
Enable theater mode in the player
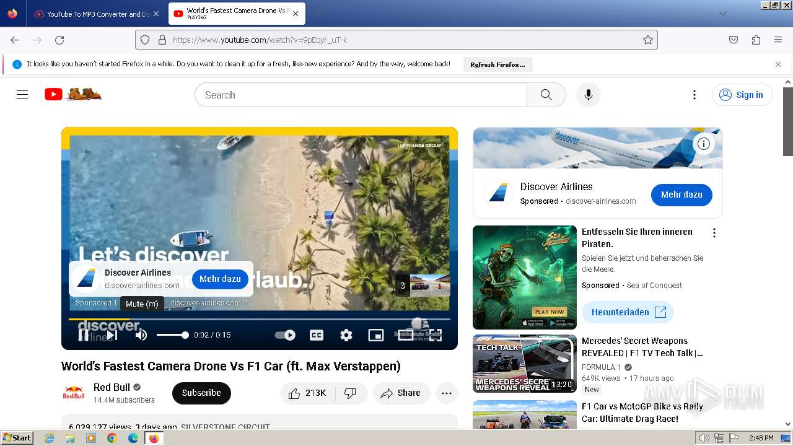(406, 335)
